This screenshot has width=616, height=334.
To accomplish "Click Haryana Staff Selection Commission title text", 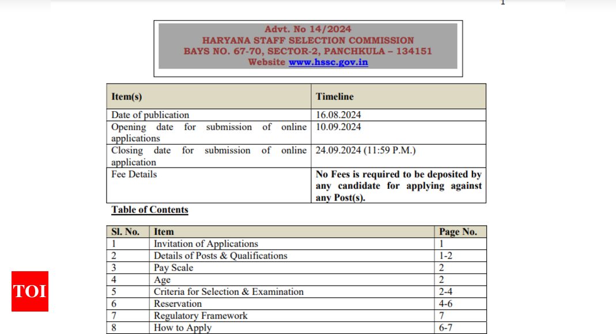I will [x=308, y=40].
